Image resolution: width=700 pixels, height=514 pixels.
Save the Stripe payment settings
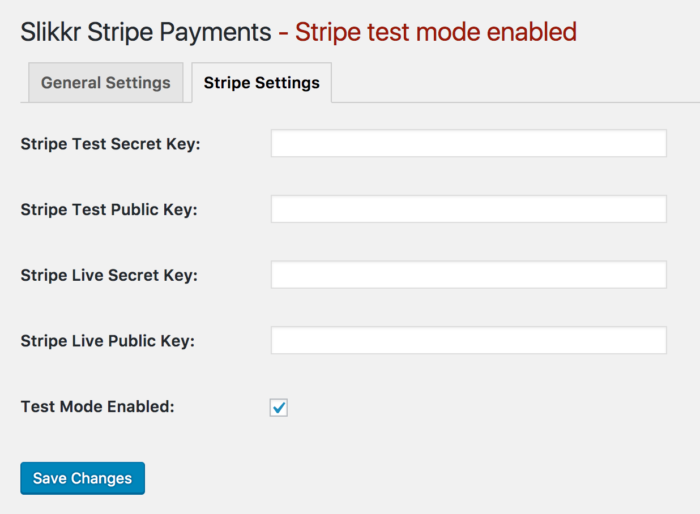82,478
